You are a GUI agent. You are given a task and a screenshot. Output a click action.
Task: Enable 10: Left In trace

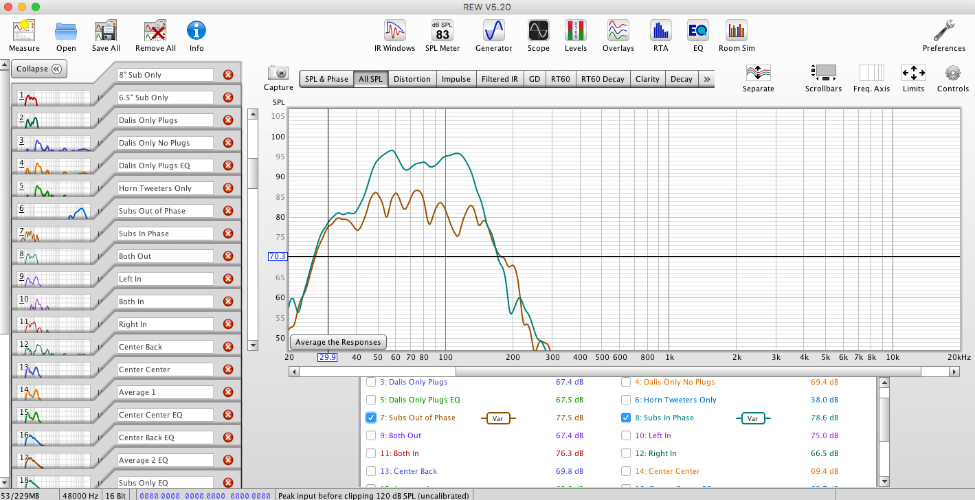pyautogui.click(x=626, y=435)
